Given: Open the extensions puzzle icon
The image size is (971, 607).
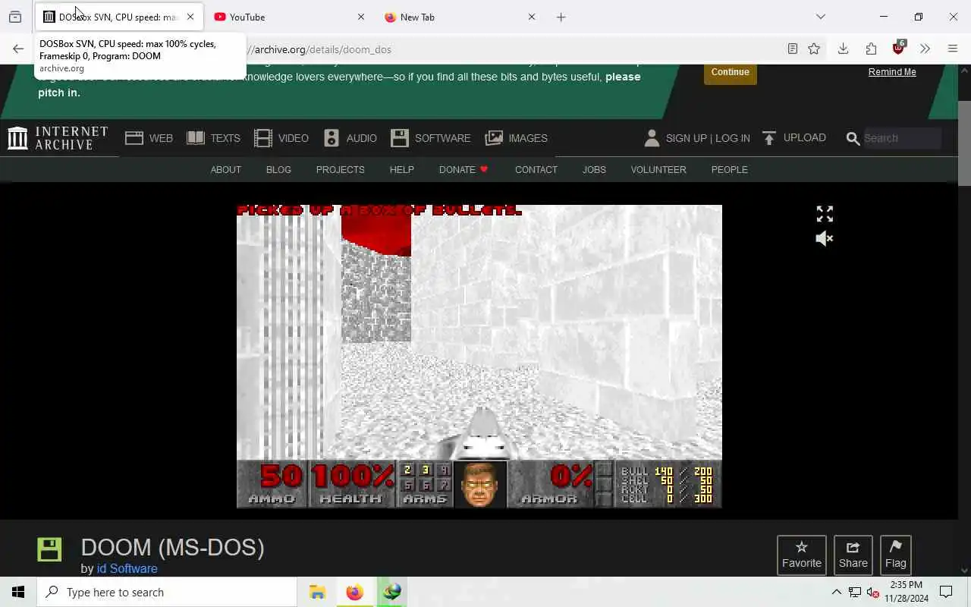Looking at the screenshot, I should tap(871, 49).
